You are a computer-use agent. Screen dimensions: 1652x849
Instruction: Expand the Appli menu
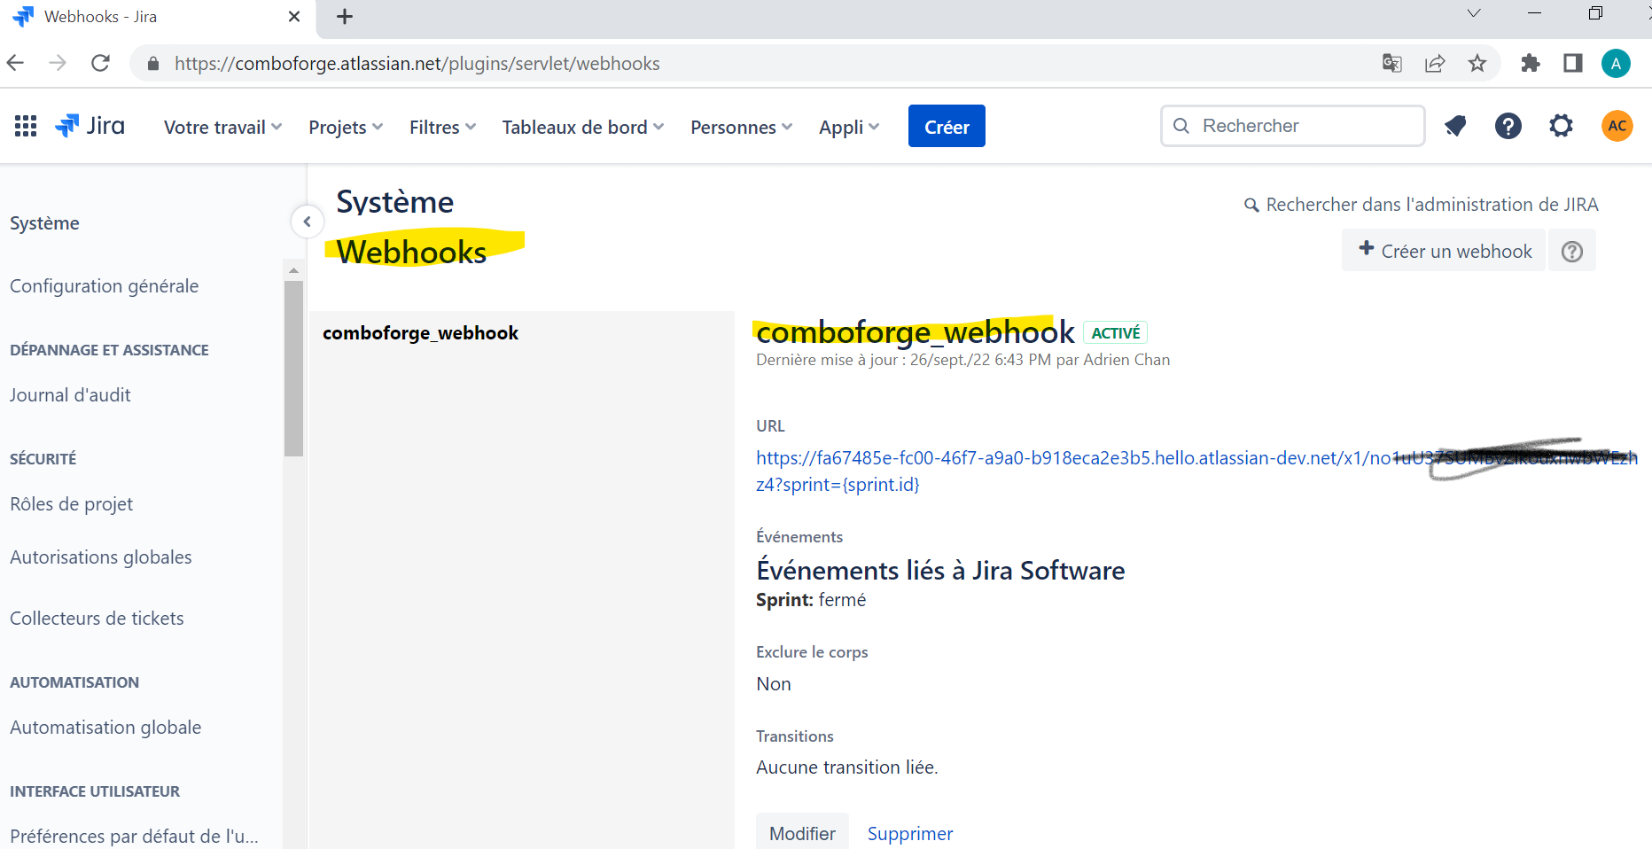849,127
